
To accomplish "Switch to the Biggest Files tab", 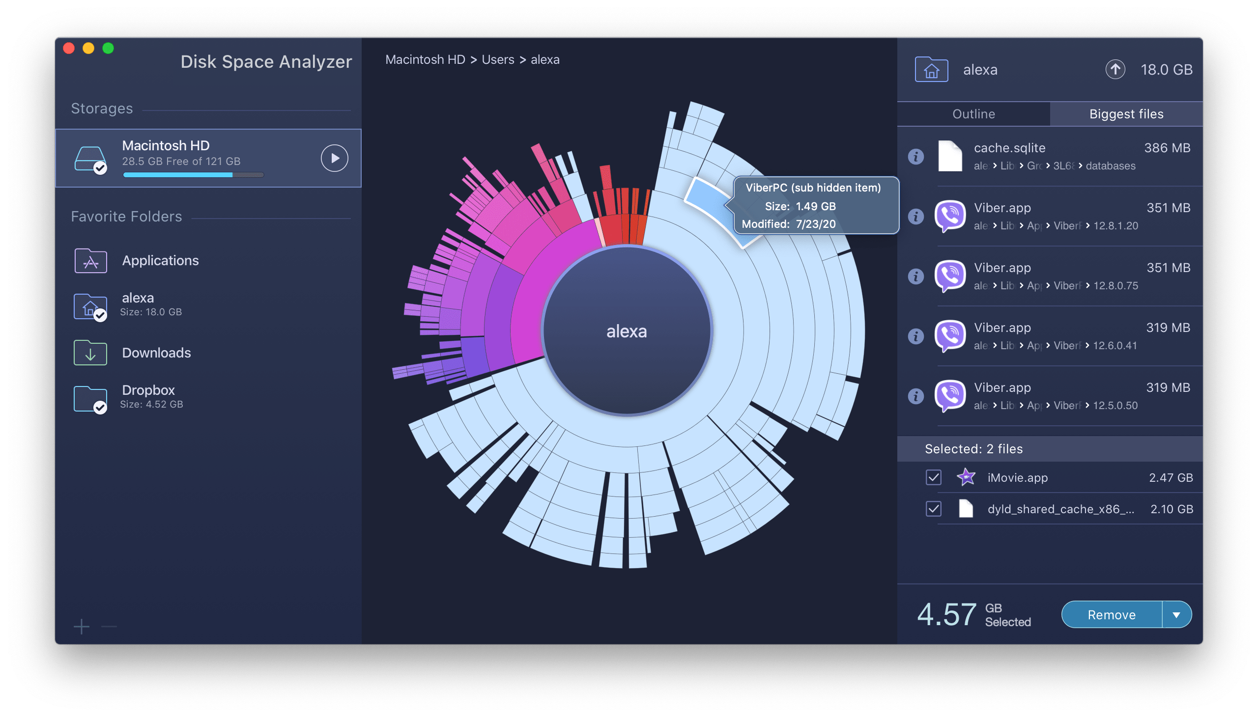I will [x=1126, y=114].
